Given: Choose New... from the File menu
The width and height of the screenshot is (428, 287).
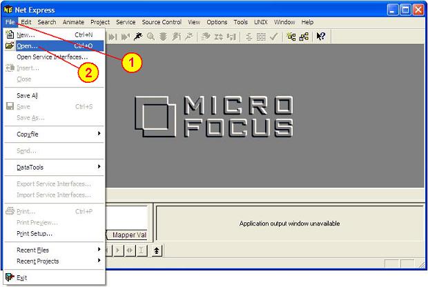Looking at the screenshot, I should point(54,34).
